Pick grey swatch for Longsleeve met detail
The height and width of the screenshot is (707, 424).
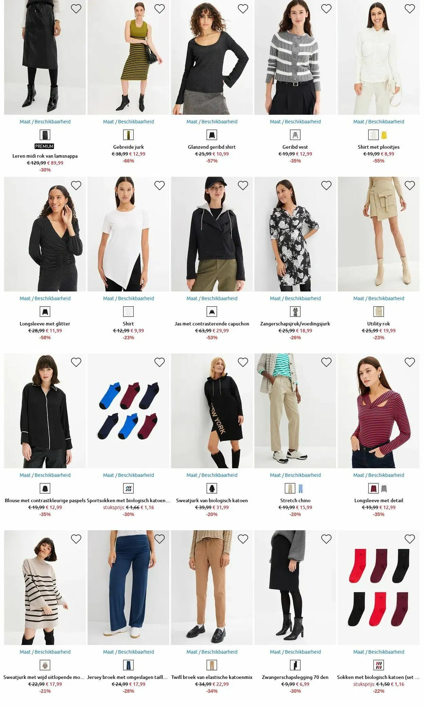coord(384,489)
